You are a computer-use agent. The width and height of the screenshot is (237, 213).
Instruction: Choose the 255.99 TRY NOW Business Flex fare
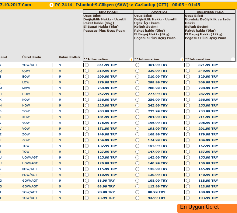(x=188, y=106)
